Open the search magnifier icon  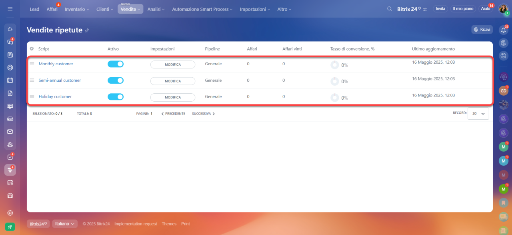pos(390,9)
